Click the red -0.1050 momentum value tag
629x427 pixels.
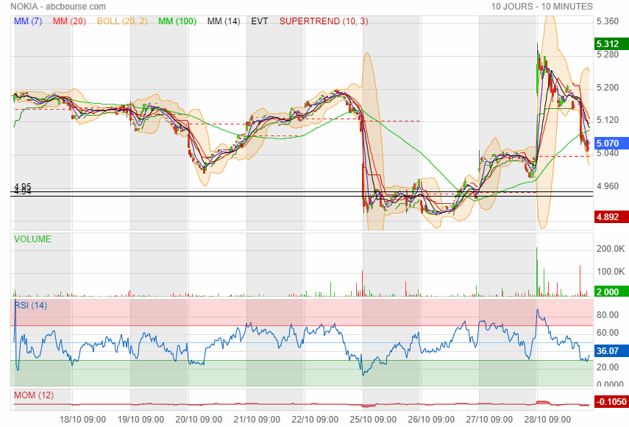click(x=611, y=402)
